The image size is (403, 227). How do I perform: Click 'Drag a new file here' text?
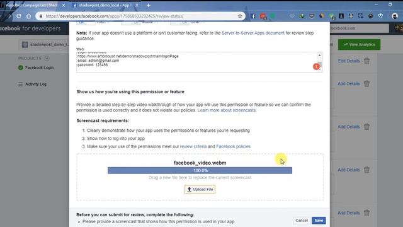click(x=200, y=178)
